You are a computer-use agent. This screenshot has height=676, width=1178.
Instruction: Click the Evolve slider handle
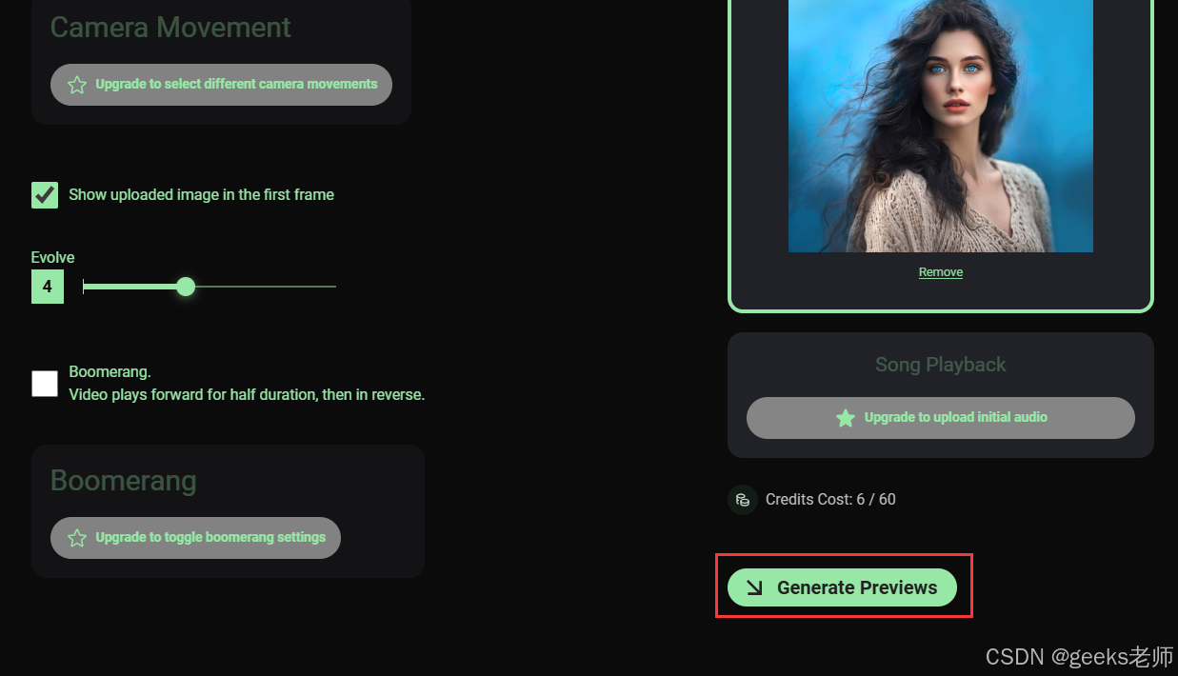click(x=186, y=287)
